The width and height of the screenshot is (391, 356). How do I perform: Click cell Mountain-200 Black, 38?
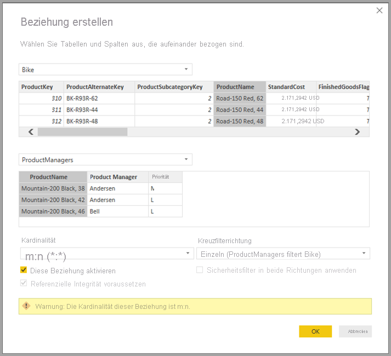(53, 188)
